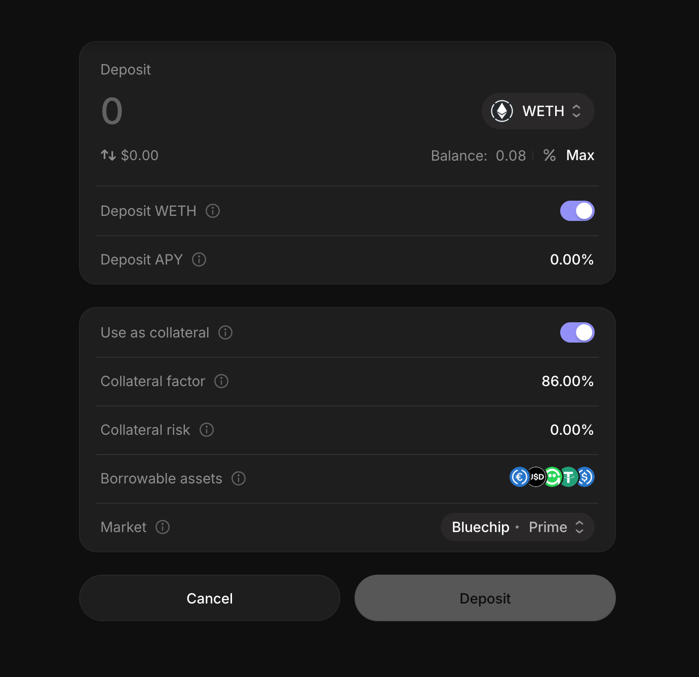Image resolution: width=699 pixels, height=677 pixels.
Task: Click the Use as collateral info icon
Action: point(225,332)
